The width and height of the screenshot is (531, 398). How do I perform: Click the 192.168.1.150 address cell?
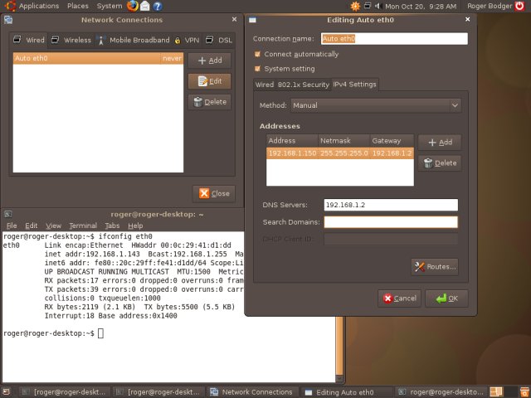[x=292, y=153]
